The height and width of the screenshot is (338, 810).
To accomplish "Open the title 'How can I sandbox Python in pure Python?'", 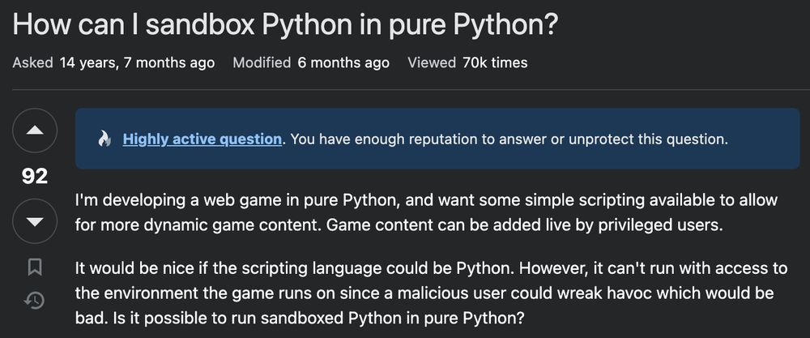I will (x=285, y=24).
